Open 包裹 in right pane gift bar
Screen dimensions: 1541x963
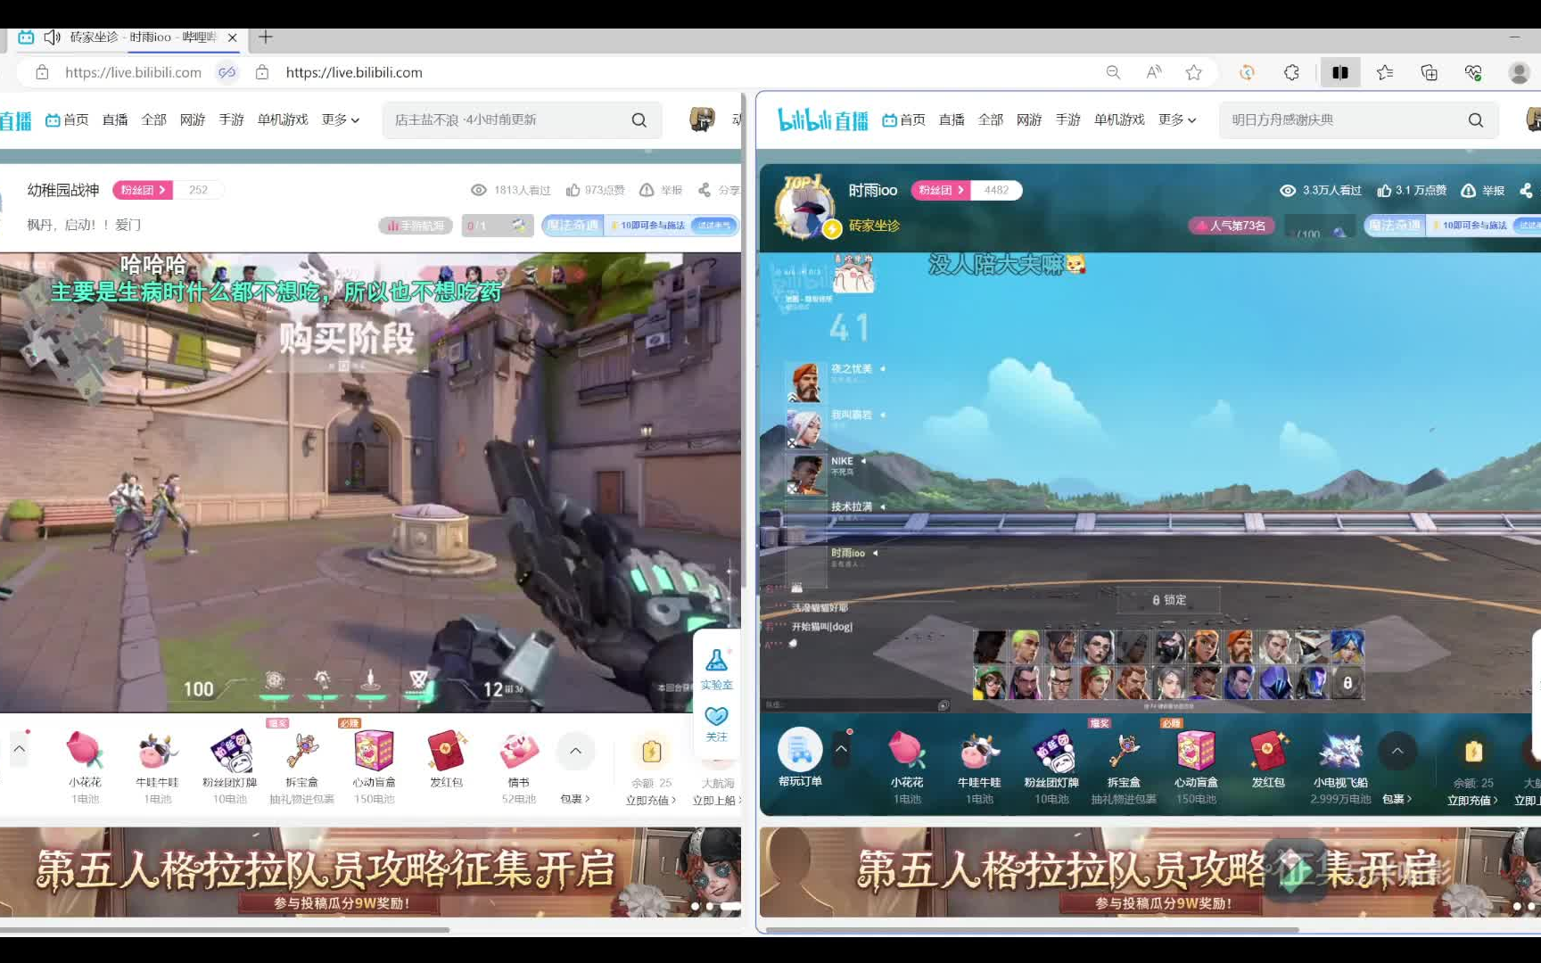tap(1397, 799)
